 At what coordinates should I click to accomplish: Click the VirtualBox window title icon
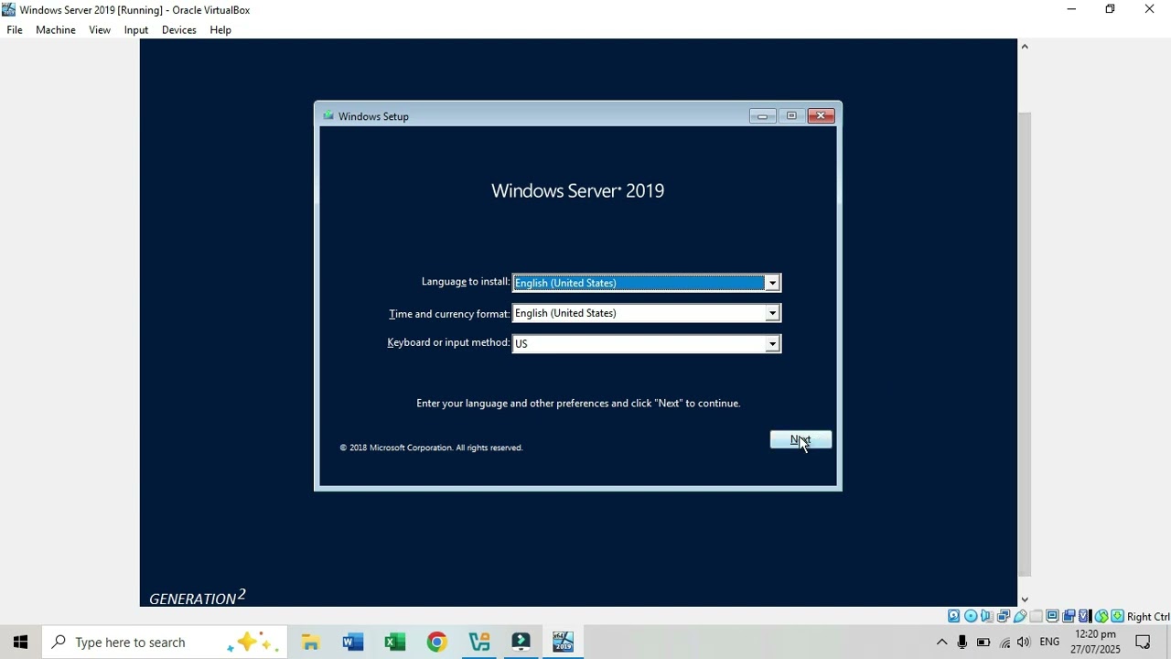tap(8, 10)
